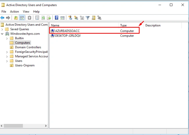
Task: Click Type cell of DESKTOP-J2RLDQV row
Action: coord(127,36)
